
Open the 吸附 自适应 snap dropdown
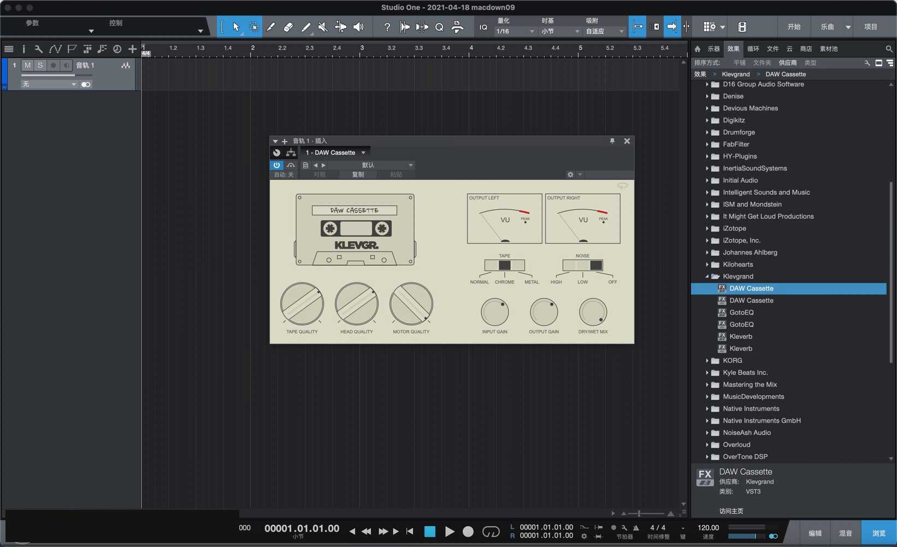pos(605,31)
